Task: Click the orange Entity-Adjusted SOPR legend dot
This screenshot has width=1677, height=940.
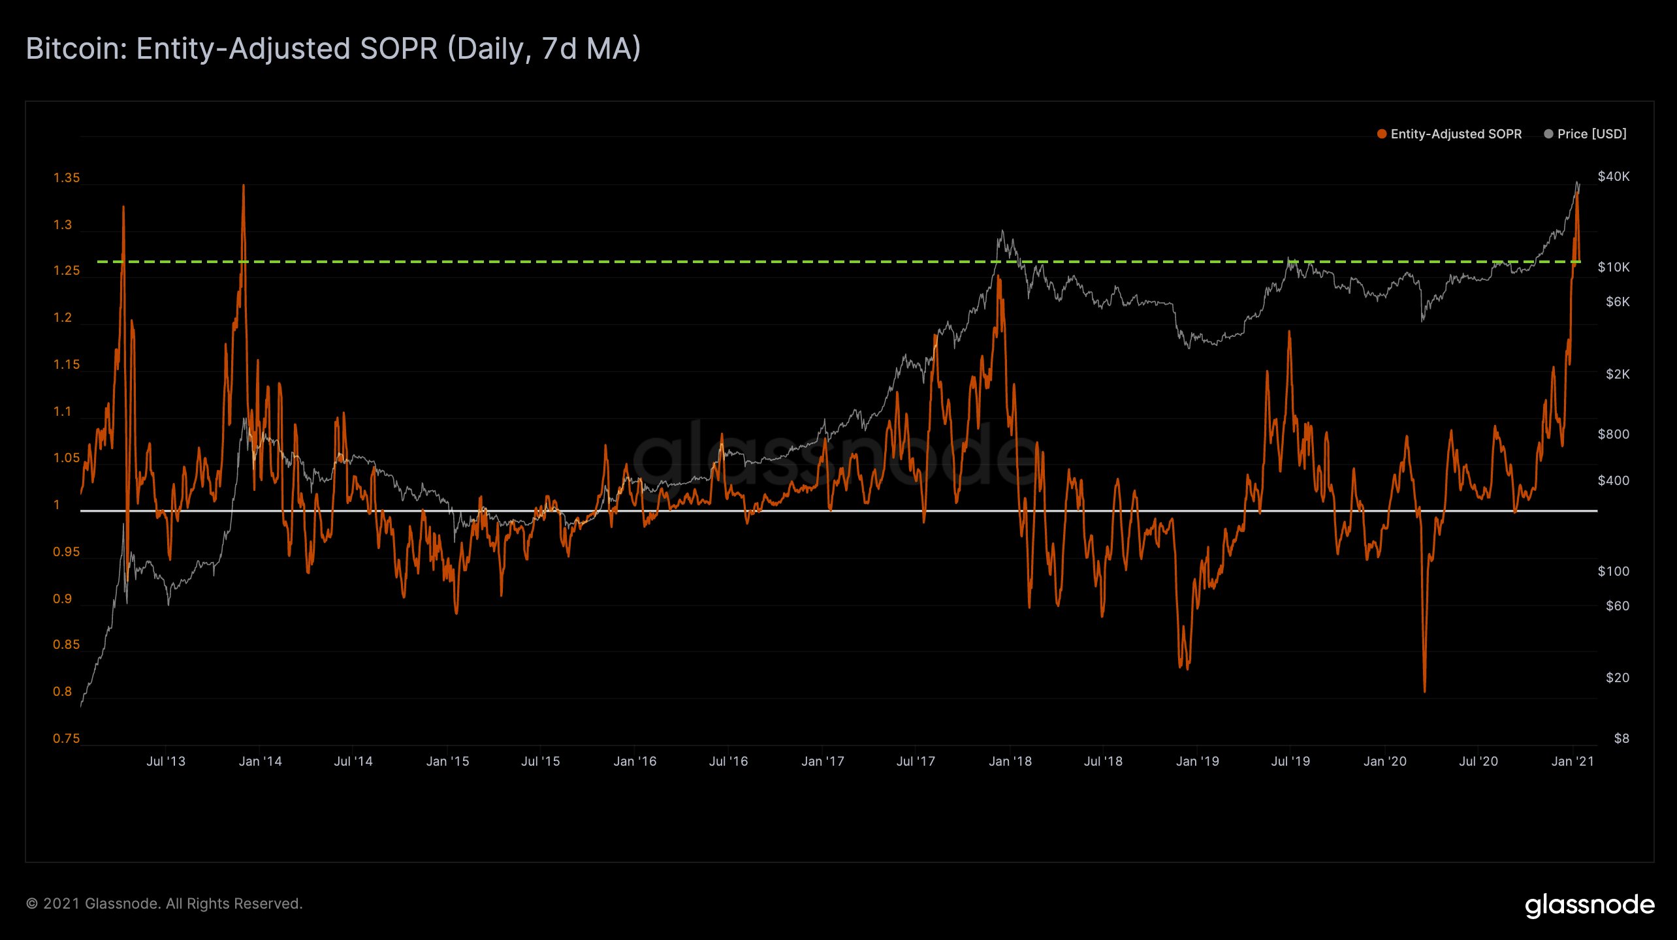Action: coord(1382,134)
